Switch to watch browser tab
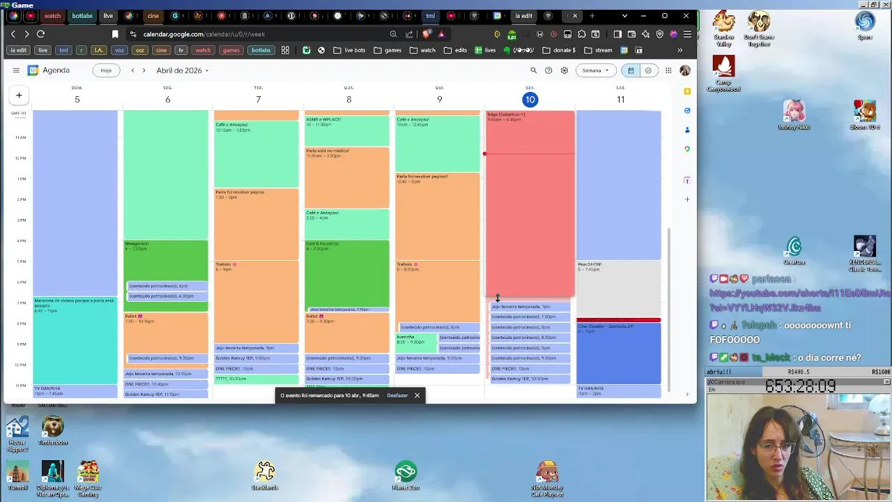The image size is (892, 502). (52, 15)
